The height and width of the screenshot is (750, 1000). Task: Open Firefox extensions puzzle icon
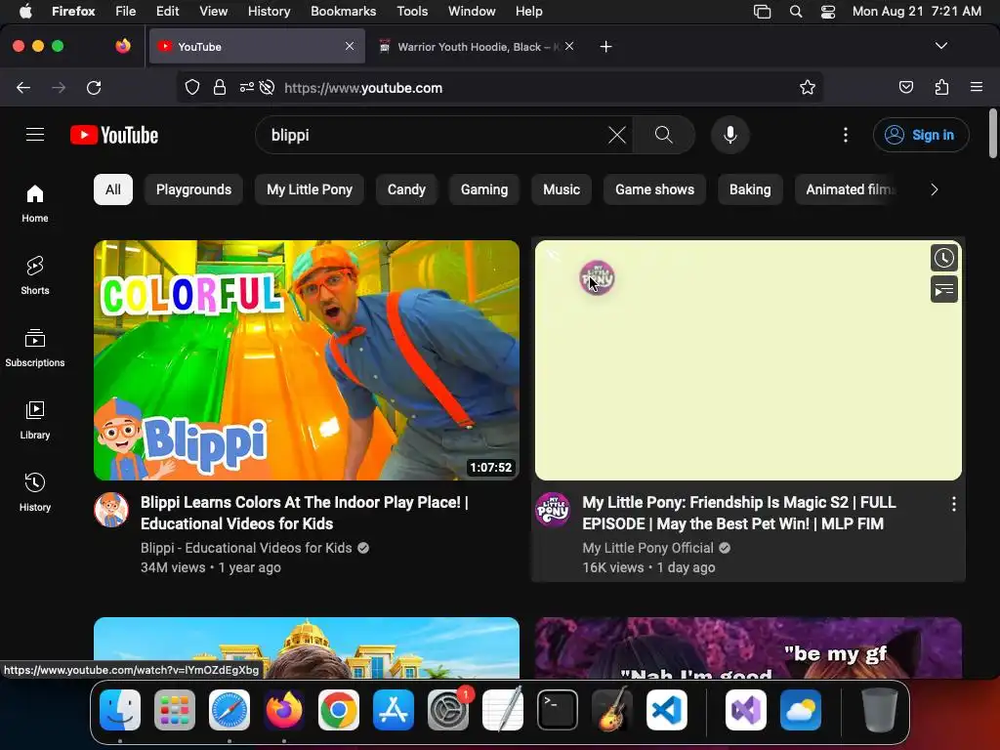click(941, 87)
